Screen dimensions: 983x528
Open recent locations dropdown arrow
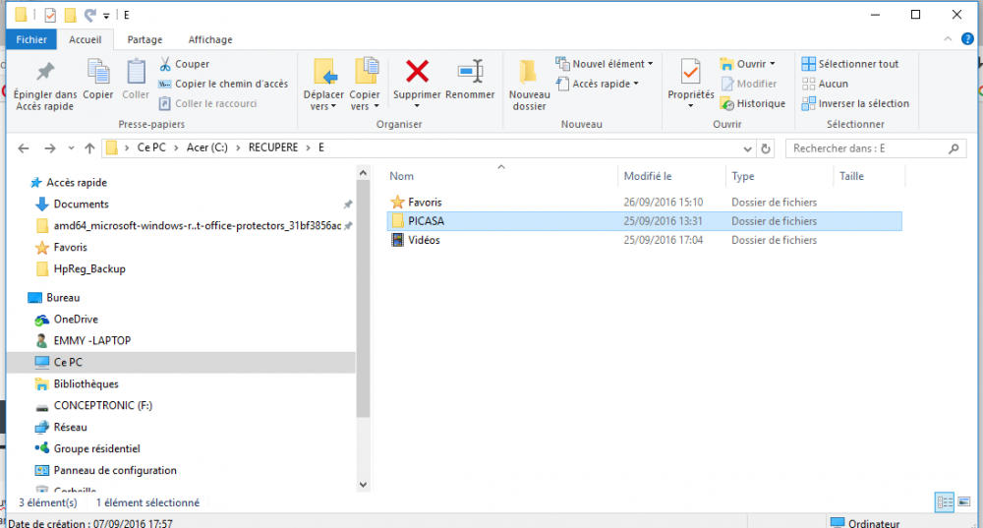[x=71, y=148]
